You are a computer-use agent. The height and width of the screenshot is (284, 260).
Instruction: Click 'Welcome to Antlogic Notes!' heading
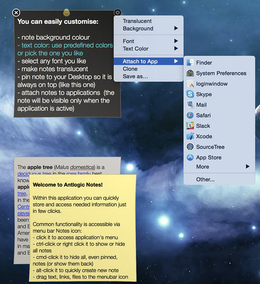68,185
